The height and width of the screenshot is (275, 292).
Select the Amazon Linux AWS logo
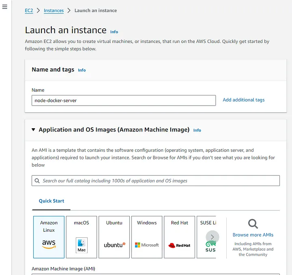point(49,244)
